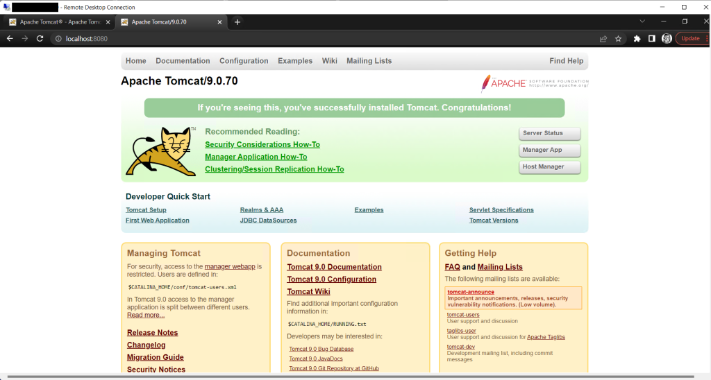711x380 pixels.
Task: Reload the localhost page
Action: 40,39
